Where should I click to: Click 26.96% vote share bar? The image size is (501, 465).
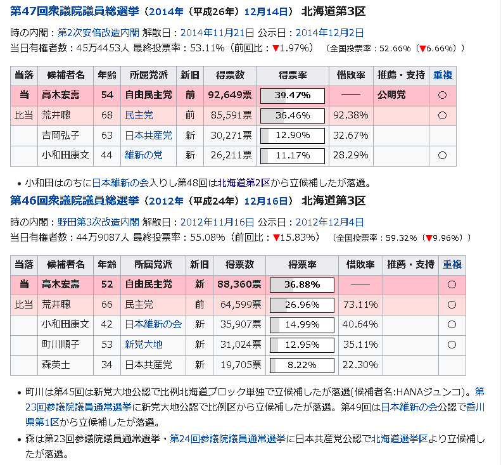point(302,305)
